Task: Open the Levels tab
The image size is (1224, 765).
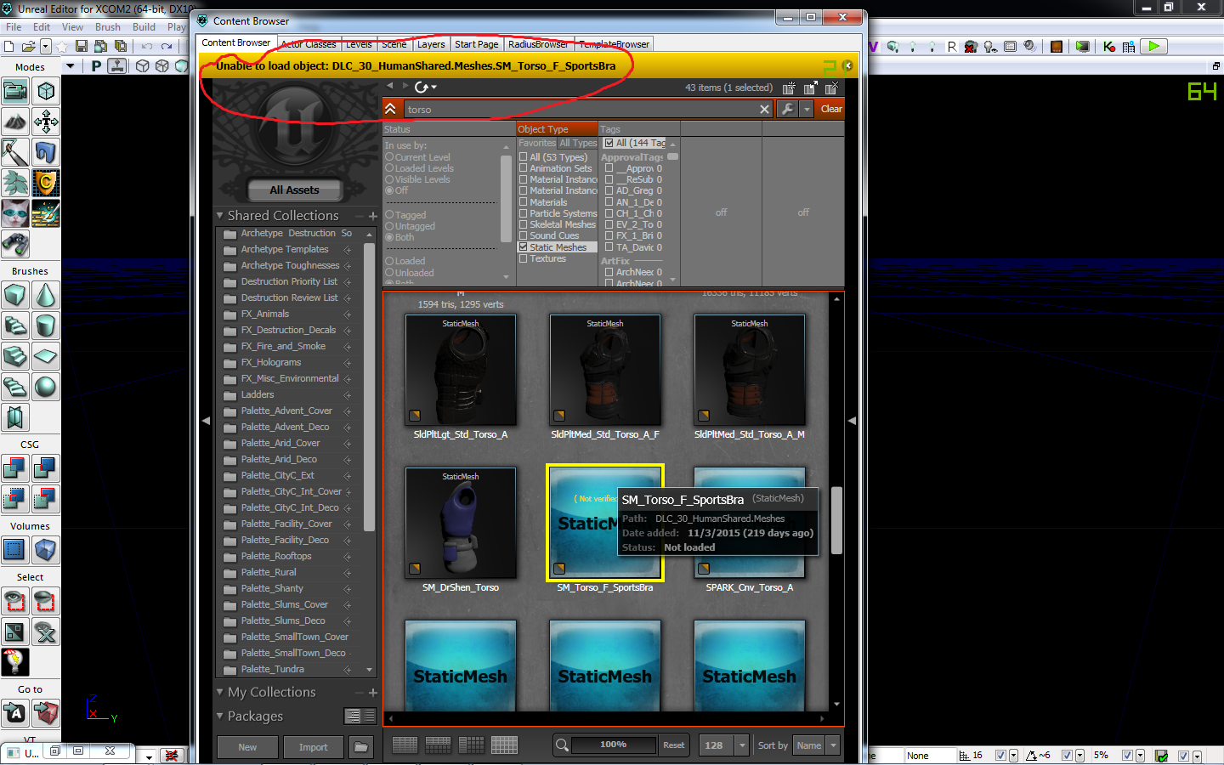Action: 359,44
